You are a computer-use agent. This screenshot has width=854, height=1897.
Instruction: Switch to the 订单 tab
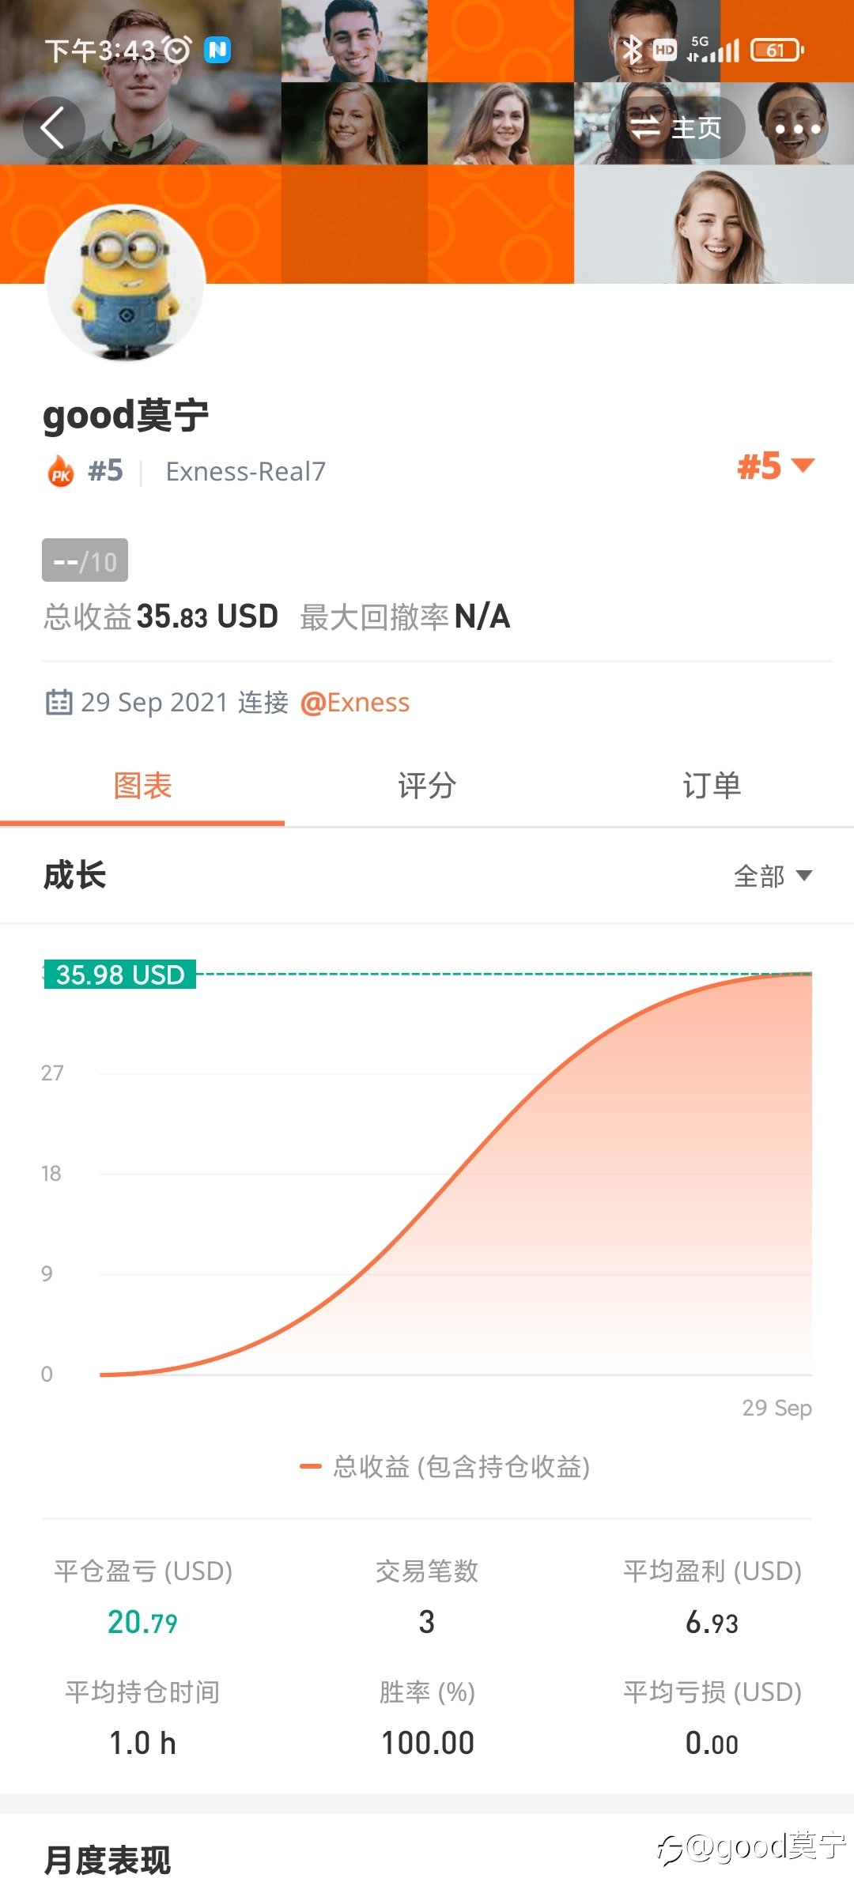712,786
